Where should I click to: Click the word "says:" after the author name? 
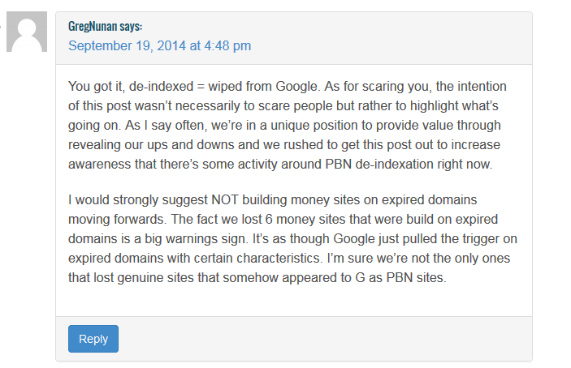131,26
